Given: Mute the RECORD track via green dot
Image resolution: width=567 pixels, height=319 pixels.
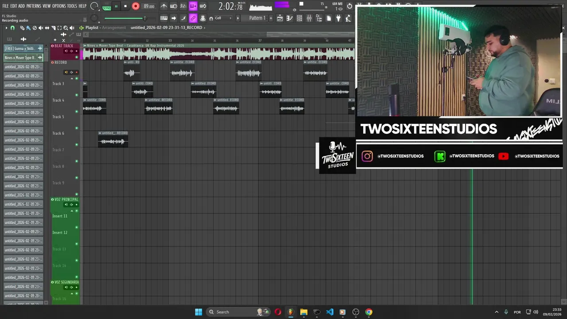Looking at the screenshot, I should 77,78.
